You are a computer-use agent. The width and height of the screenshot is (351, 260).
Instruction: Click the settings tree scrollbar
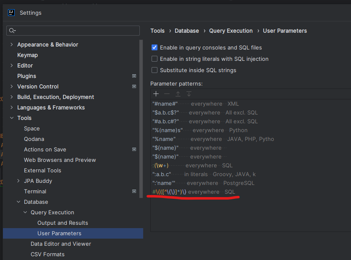click(x=141, y=119)
